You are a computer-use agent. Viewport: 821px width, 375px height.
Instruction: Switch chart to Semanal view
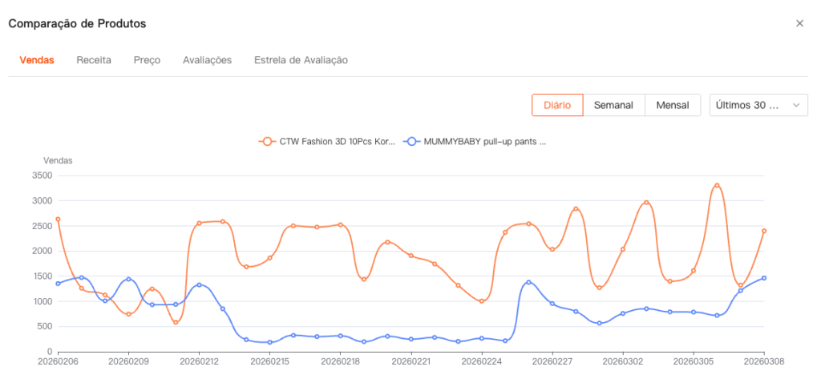pyautogui.click(x=613, y=105)
